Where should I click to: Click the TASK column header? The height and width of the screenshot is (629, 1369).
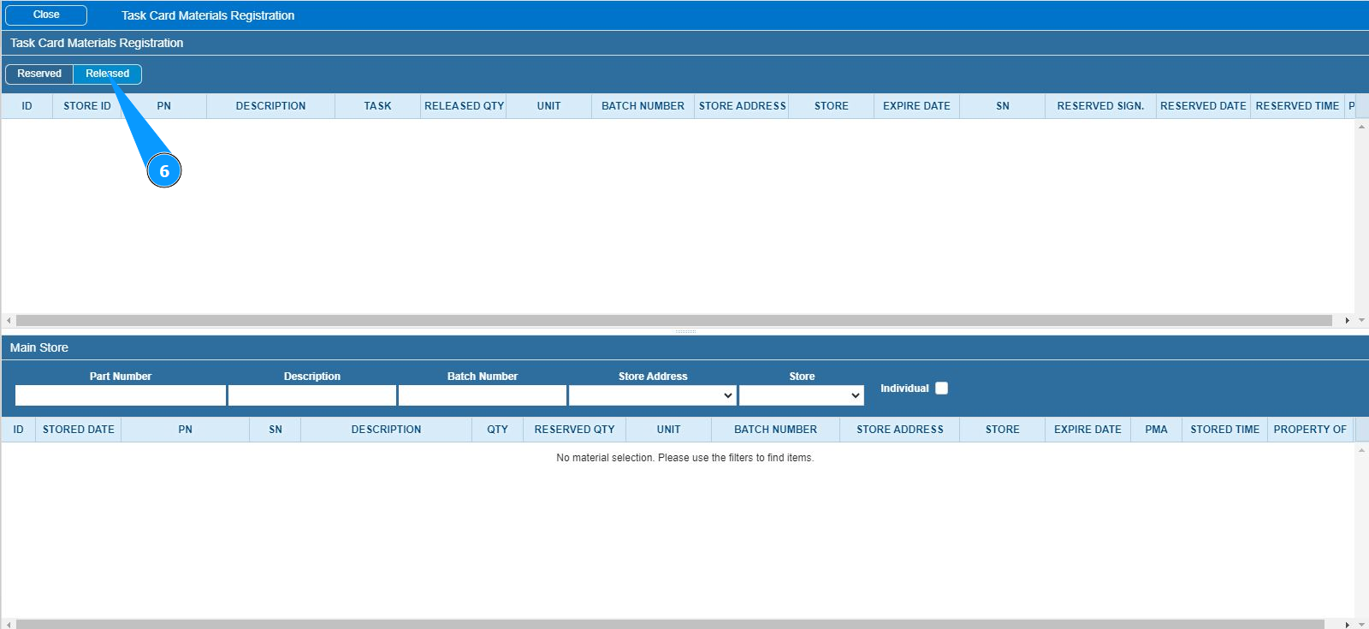point(378,106)
